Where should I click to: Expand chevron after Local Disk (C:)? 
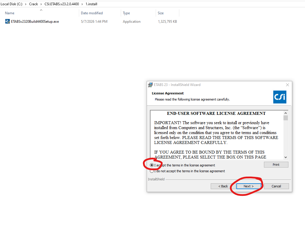pyautogui.click(x=26, y=4)
